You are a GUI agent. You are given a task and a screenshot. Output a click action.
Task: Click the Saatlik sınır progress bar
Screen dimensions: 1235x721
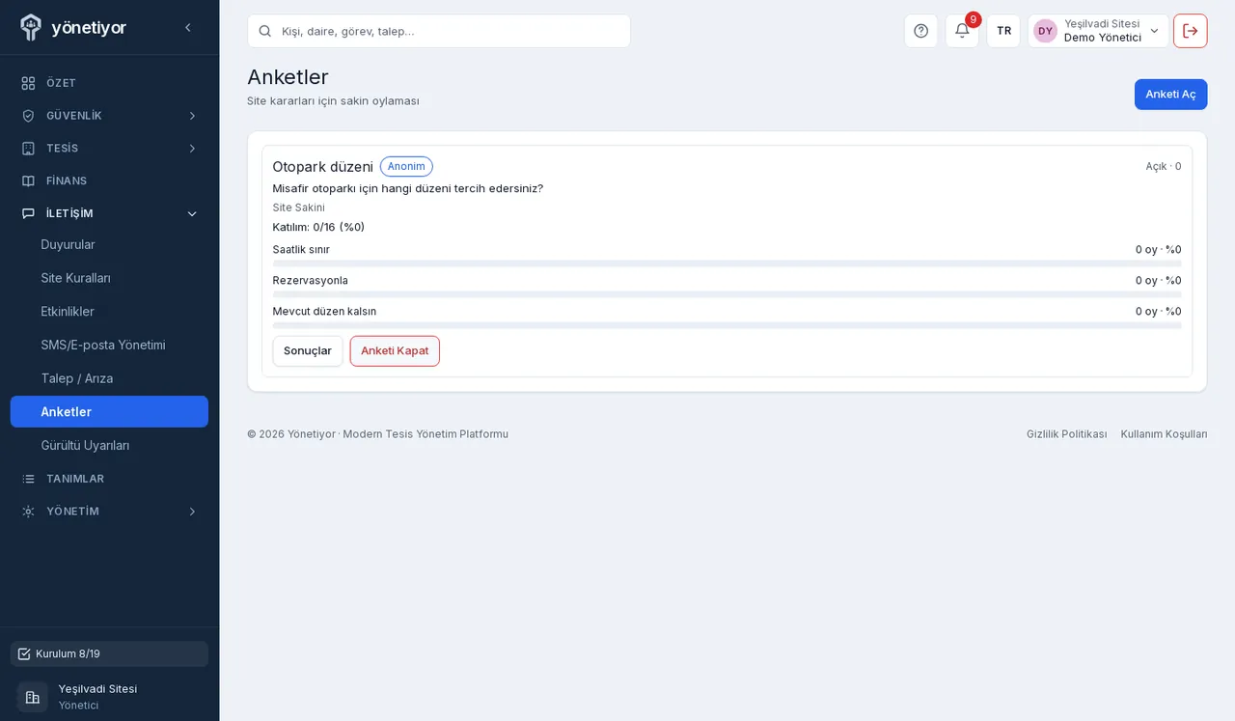point(727,263)
